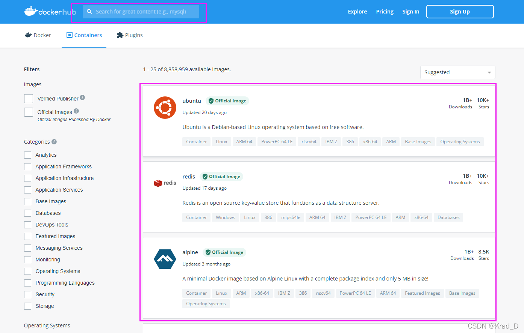Open the Suggested sort dropdown

point(457,72)
